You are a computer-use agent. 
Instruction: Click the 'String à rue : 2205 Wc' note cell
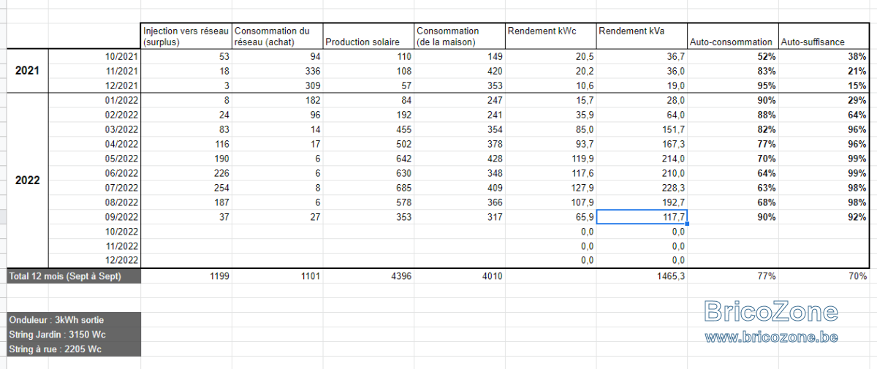[74, 349]
